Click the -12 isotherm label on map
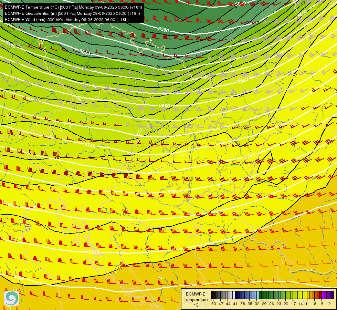This screenshot has height=310, width=337. point(46,227)
